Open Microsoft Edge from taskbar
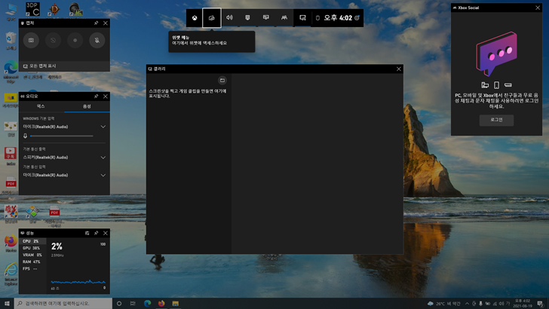 [147, 304]
